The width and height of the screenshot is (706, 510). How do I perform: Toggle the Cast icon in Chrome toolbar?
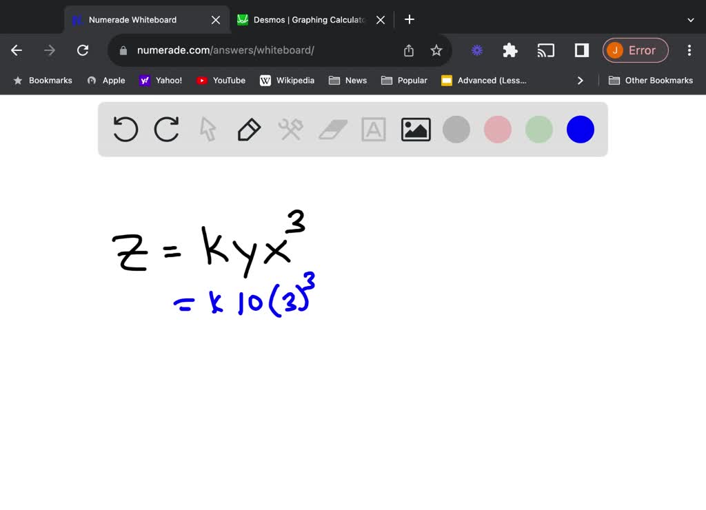[x=546, y=50]
